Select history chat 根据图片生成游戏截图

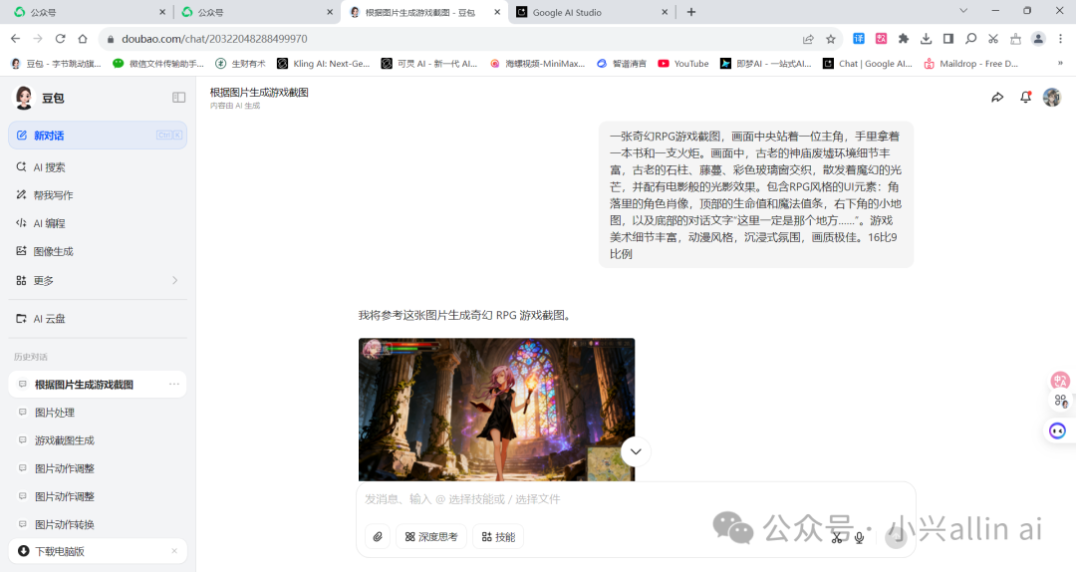pos(98,384)
